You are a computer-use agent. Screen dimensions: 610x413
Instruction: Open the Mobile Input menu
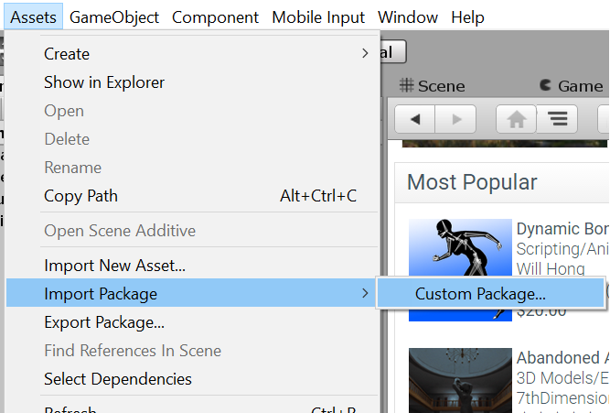[318, 16]
